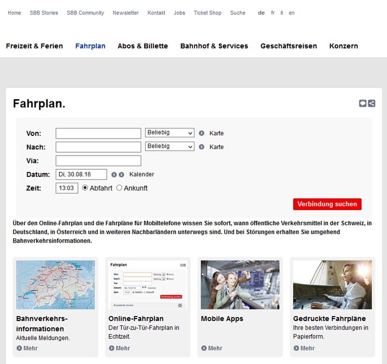The width and height of the screenshot is (387, 364).
Task: Click the Via input field
Action: point(98,160)
